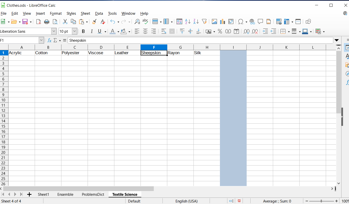The image size is (349, 204).
Task: Insert a chart
Action: click(223, 22)
